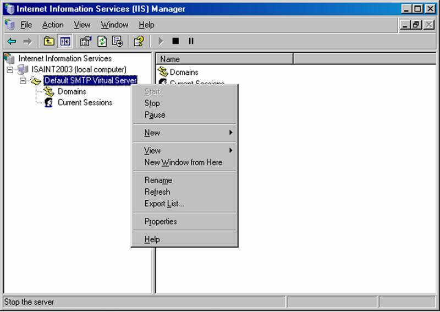Open the Window menu
The height and width of the screenshot is (312, 440).
click(114, 25)
